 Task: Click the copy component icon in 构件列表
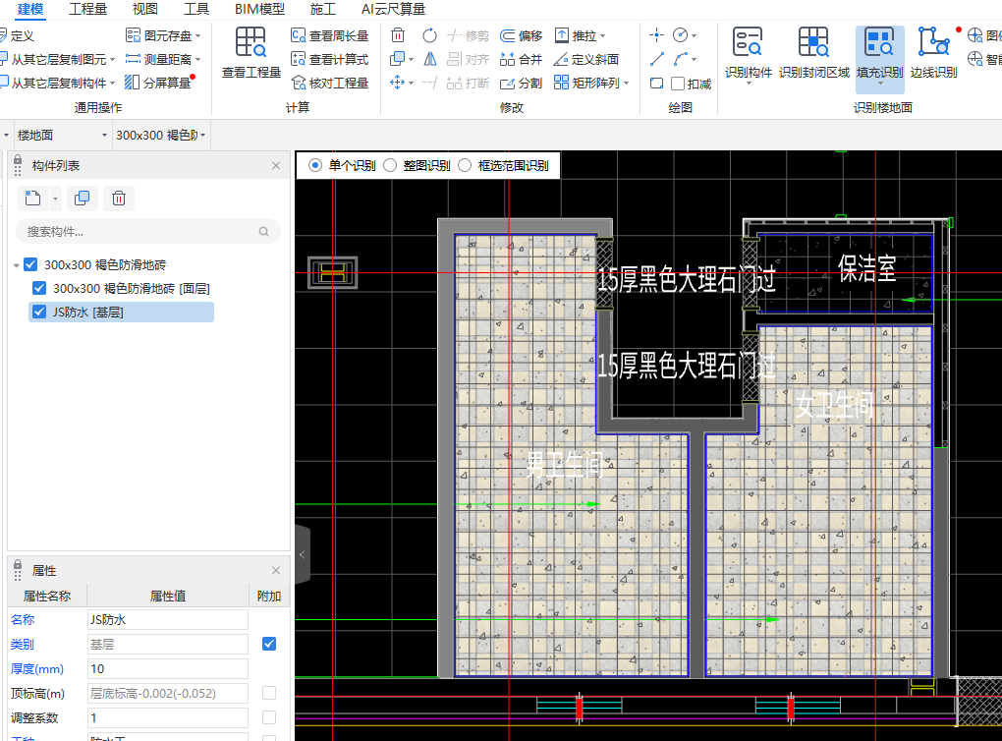pos(83,199)
